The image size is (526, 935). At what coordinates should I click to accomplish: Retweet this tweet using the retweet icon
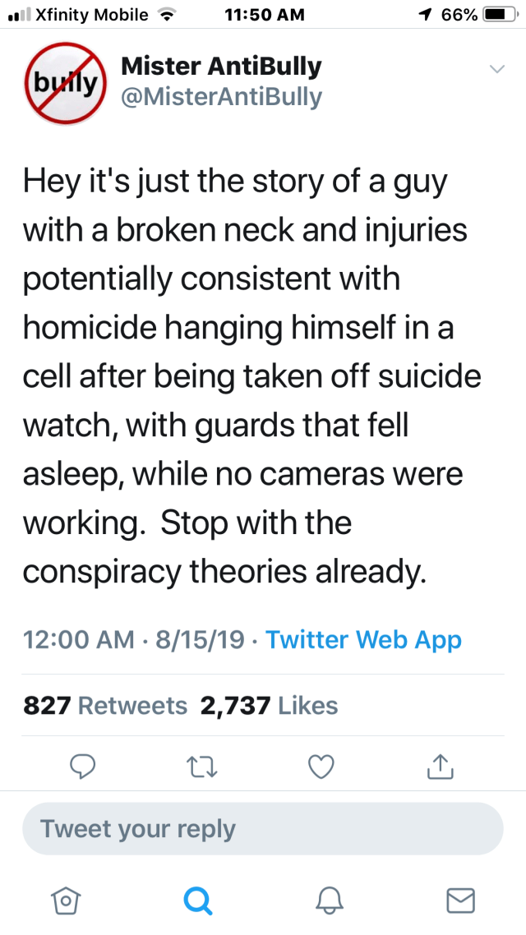(x=201, y=767)
